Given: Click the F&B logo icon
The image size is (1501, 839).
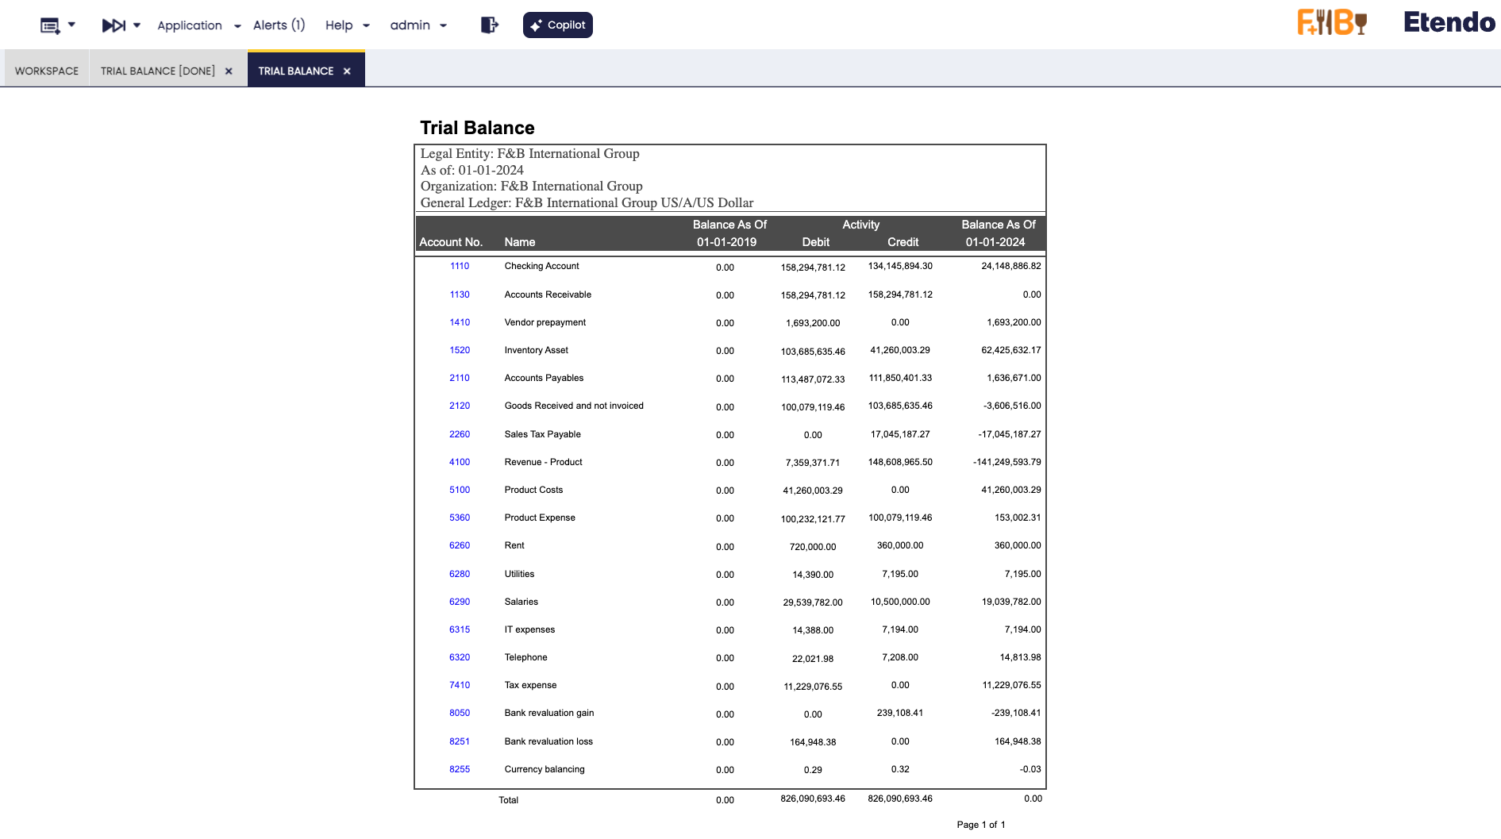Looking at the screenshot, I should point(1331,22).
